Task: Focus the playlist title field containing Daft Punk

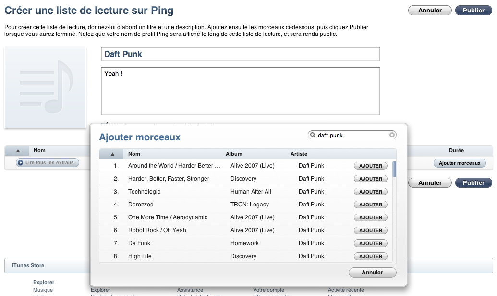Action: click(x=240, y=54)
